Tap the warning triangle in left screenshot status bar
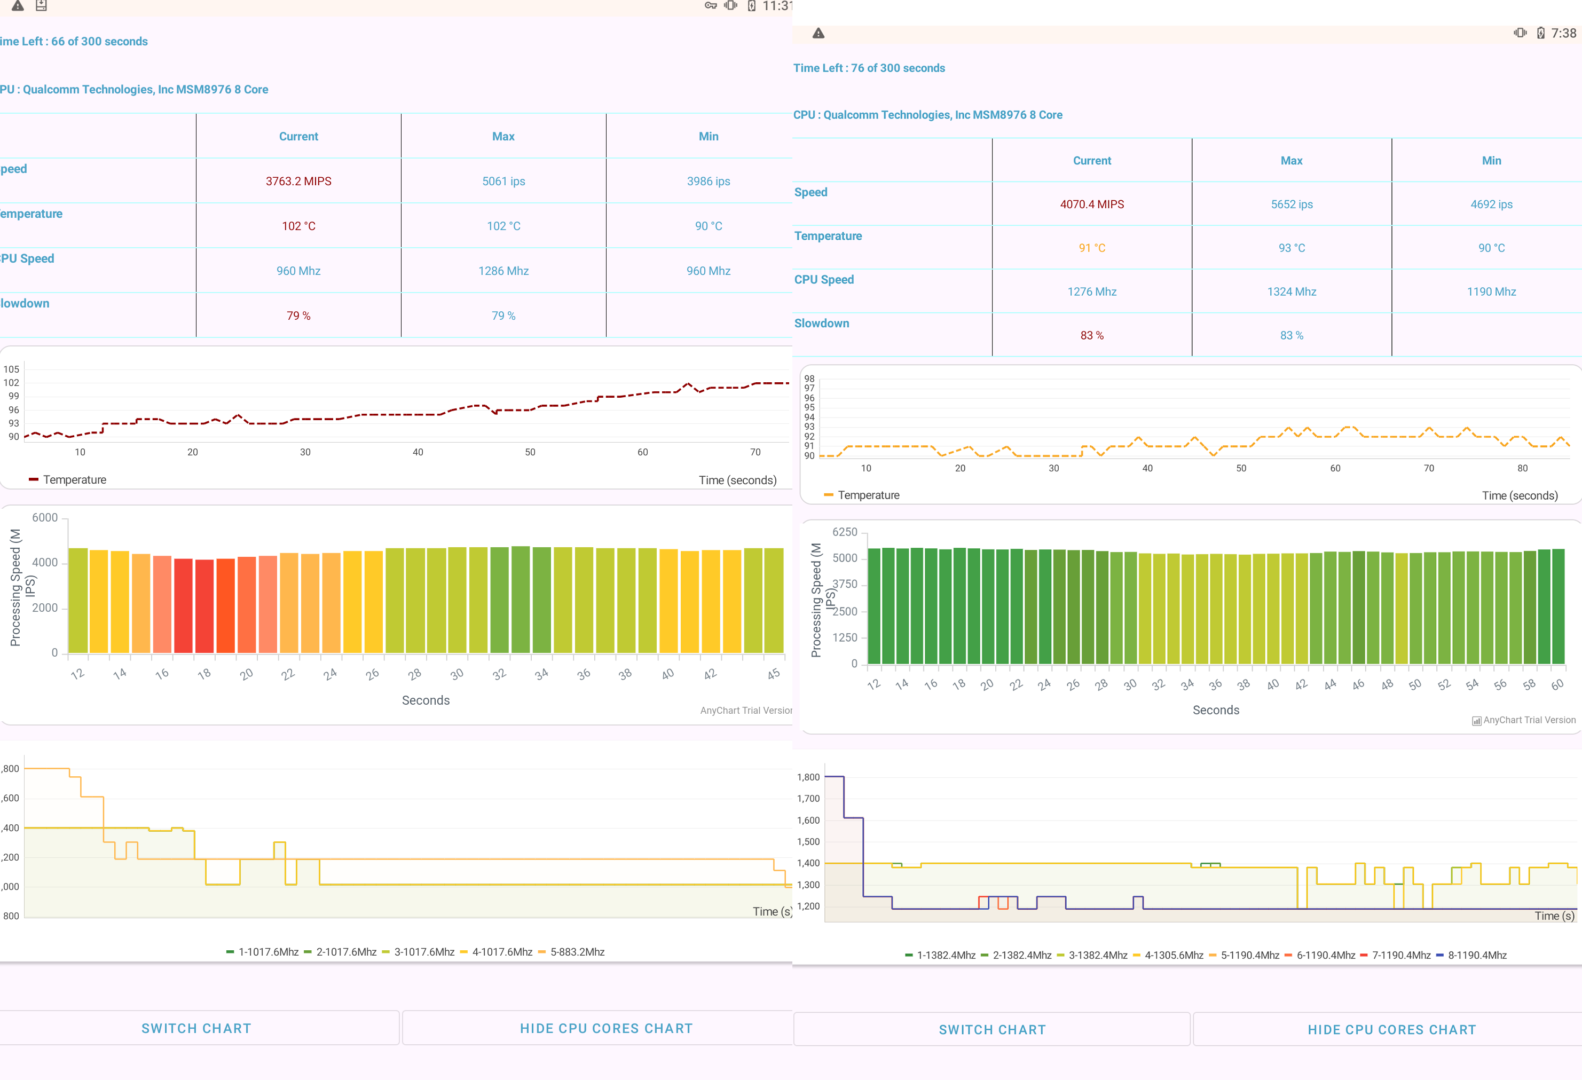The width and height of the screenshot is (1582, 1080). click(x=18, y=5)
